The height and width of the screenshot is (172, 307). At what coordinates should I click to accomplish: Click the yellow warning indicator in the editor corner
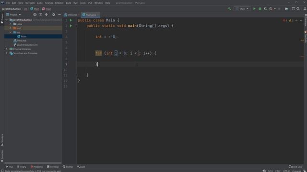291,20
